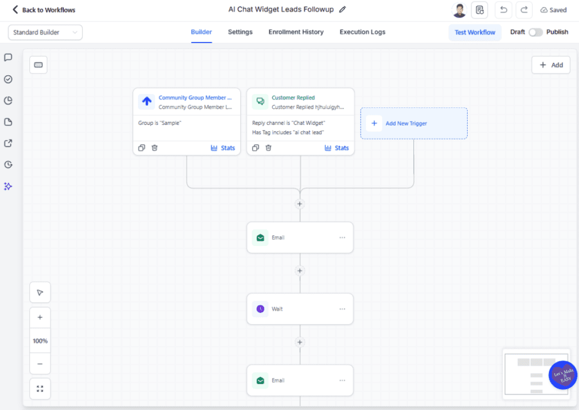Viewport: 579px width, 410px height.
Task: Redo the last workflow change
Action: click(x=524, y=10)
